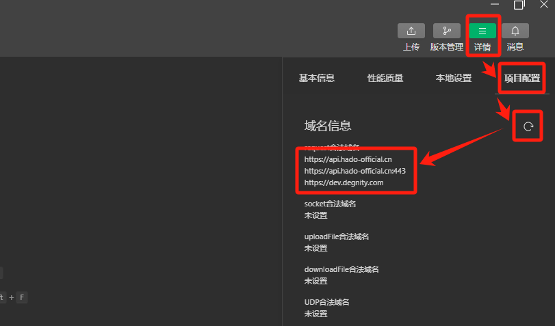Screen dimensions: 555x326
Task: Click 未设置 under uploadFile合法域名
Action: (x=315, y=248)
